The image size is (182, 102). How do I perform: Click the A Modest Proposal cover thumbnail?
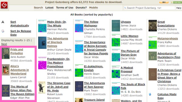click(x=116, y=72)
